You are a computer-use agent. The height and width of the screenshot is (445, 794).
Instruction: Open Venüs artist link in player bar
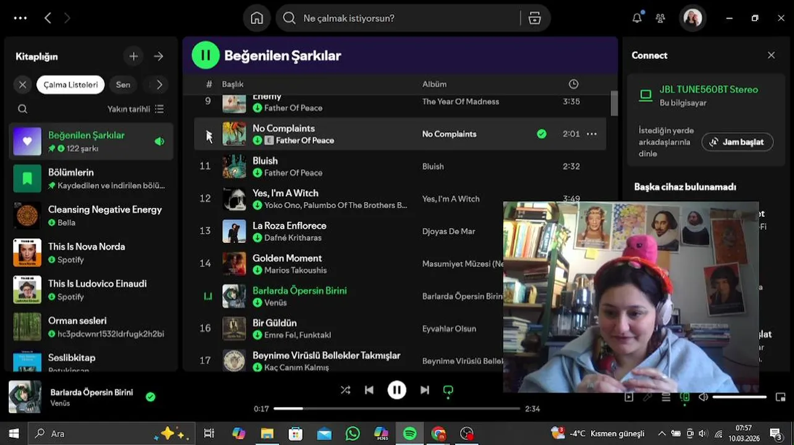point(60,404)
